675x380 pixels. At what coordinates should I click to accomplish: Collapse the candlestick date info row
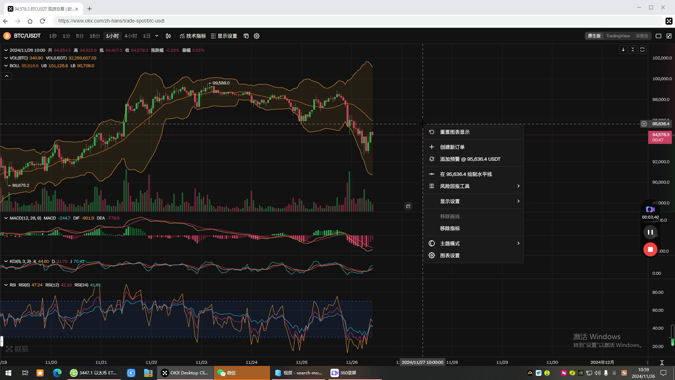point(6,50)
